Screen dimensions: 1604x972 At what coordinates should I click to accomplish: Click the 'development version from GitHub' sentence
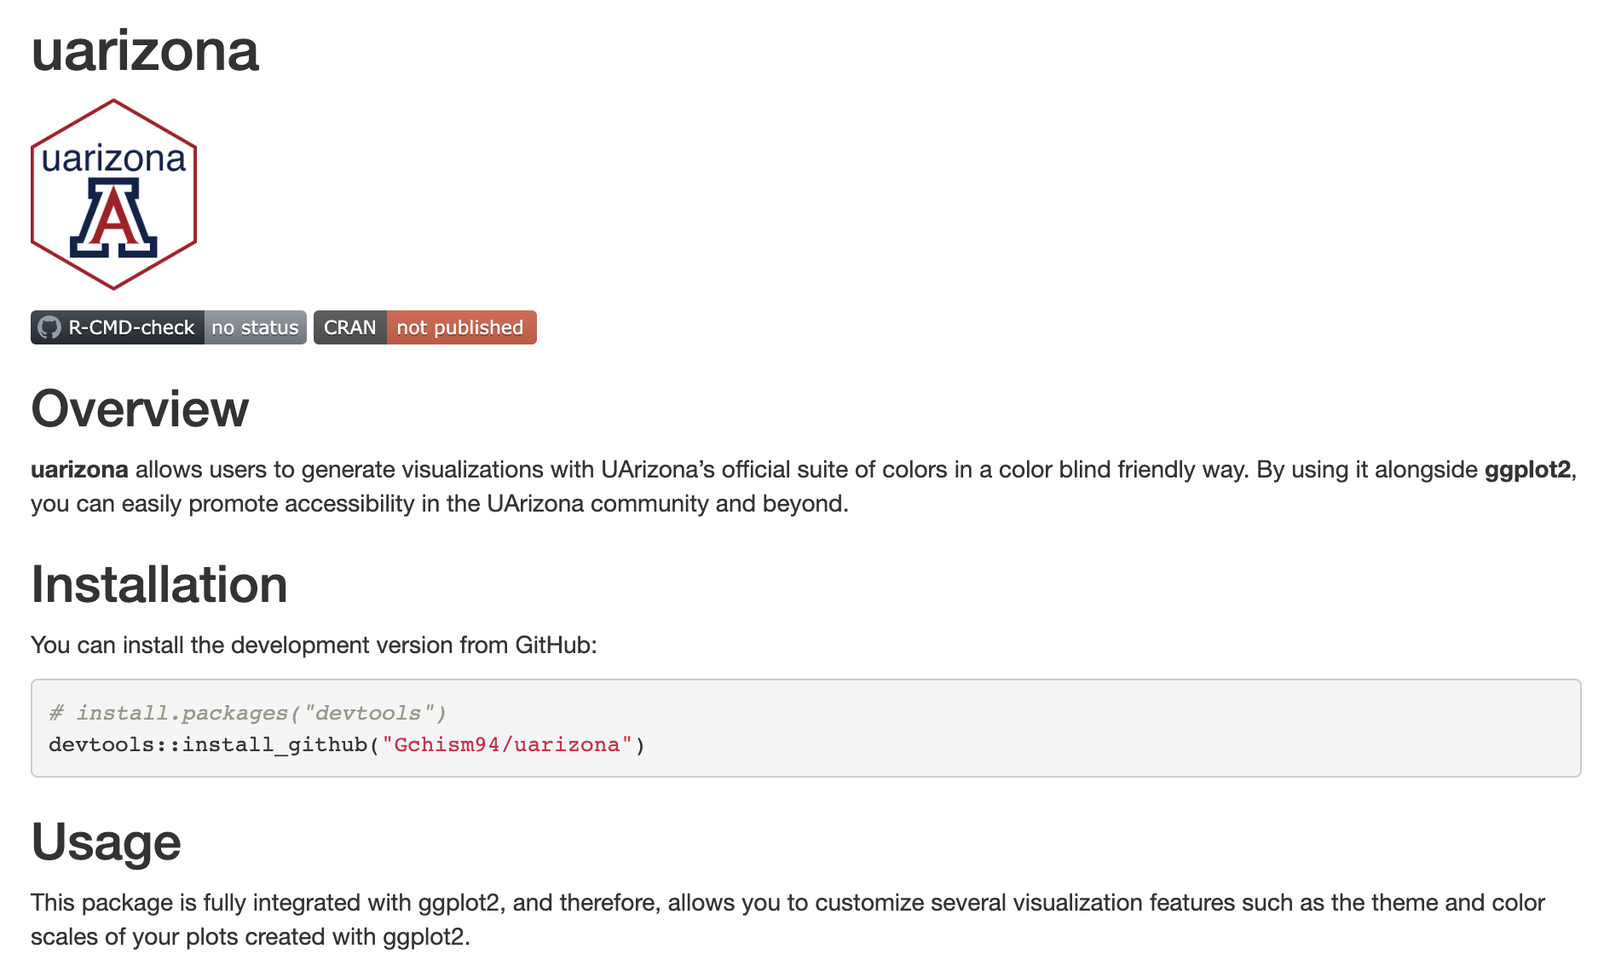[314, 645]
